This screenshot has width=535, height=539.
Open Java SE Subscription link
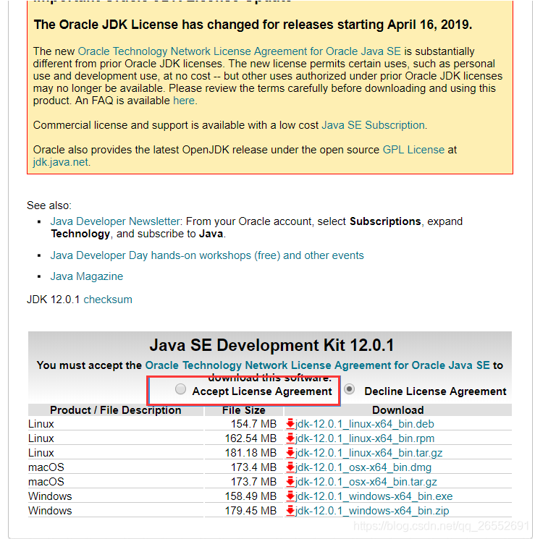point(373,125)
